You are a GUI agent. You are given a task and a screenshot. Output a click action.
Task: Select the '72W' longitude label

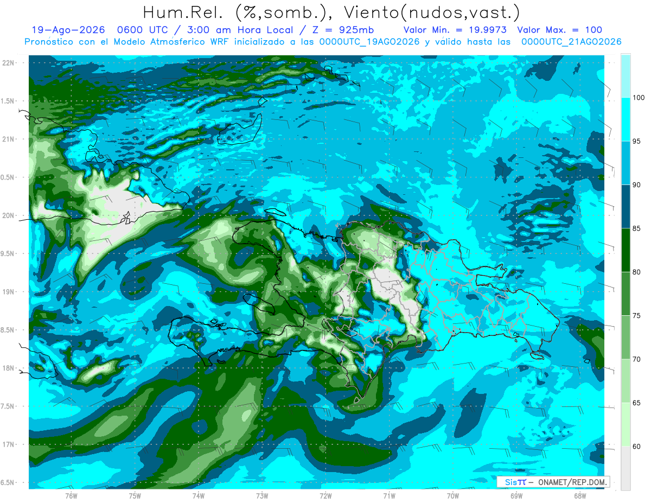pos(325,496)
